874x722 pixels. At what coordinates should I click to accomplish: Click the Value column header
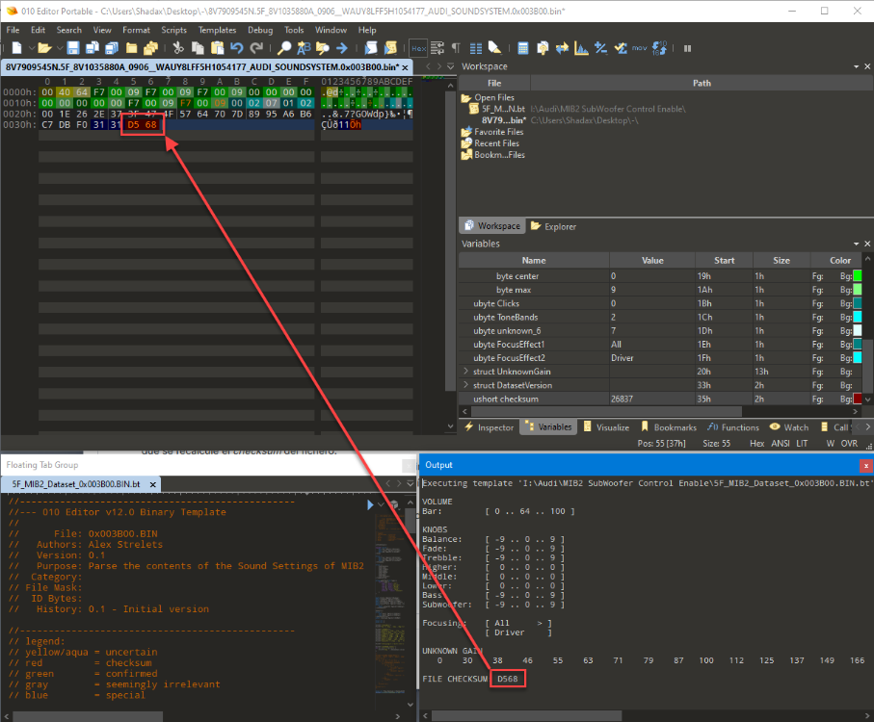point(652,261)
